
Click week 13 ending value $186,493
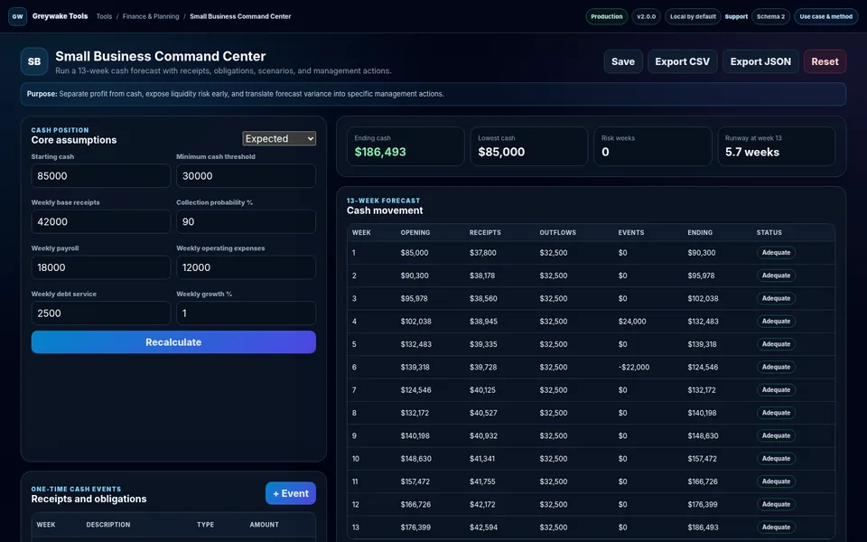point(703,528)
